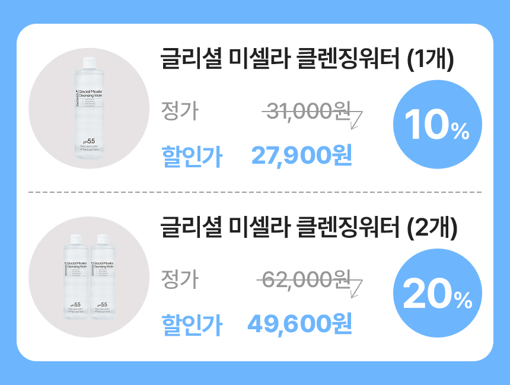Click the 정가 label beside 31,000원
The image size is (510, 385).
[180, 111]
